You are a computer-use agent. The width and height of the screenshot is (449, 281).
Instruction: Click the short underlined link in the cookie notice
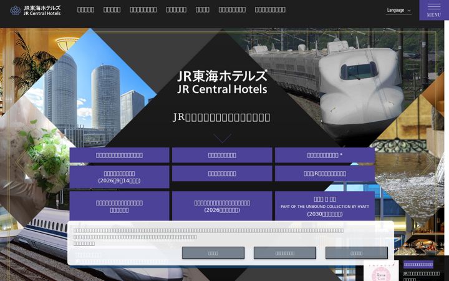(84, 244)
